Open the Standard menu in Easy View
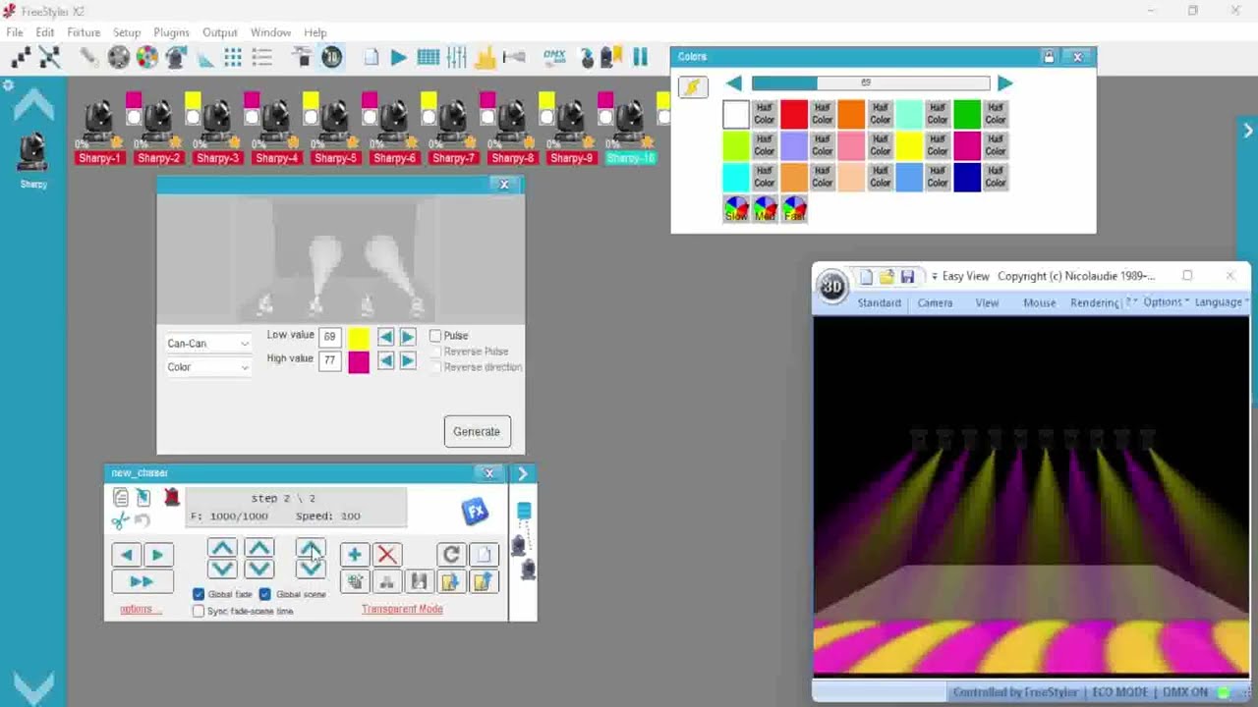The height and width of the screenshot is (707, 1258). 879,302
